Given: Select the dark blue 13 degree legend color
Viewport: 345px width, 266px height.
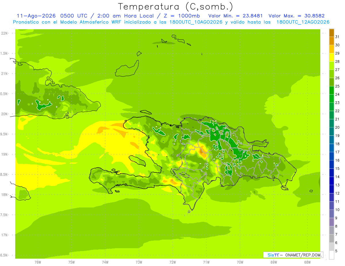Looking at the screenshot, I should (x=331, y=181).
